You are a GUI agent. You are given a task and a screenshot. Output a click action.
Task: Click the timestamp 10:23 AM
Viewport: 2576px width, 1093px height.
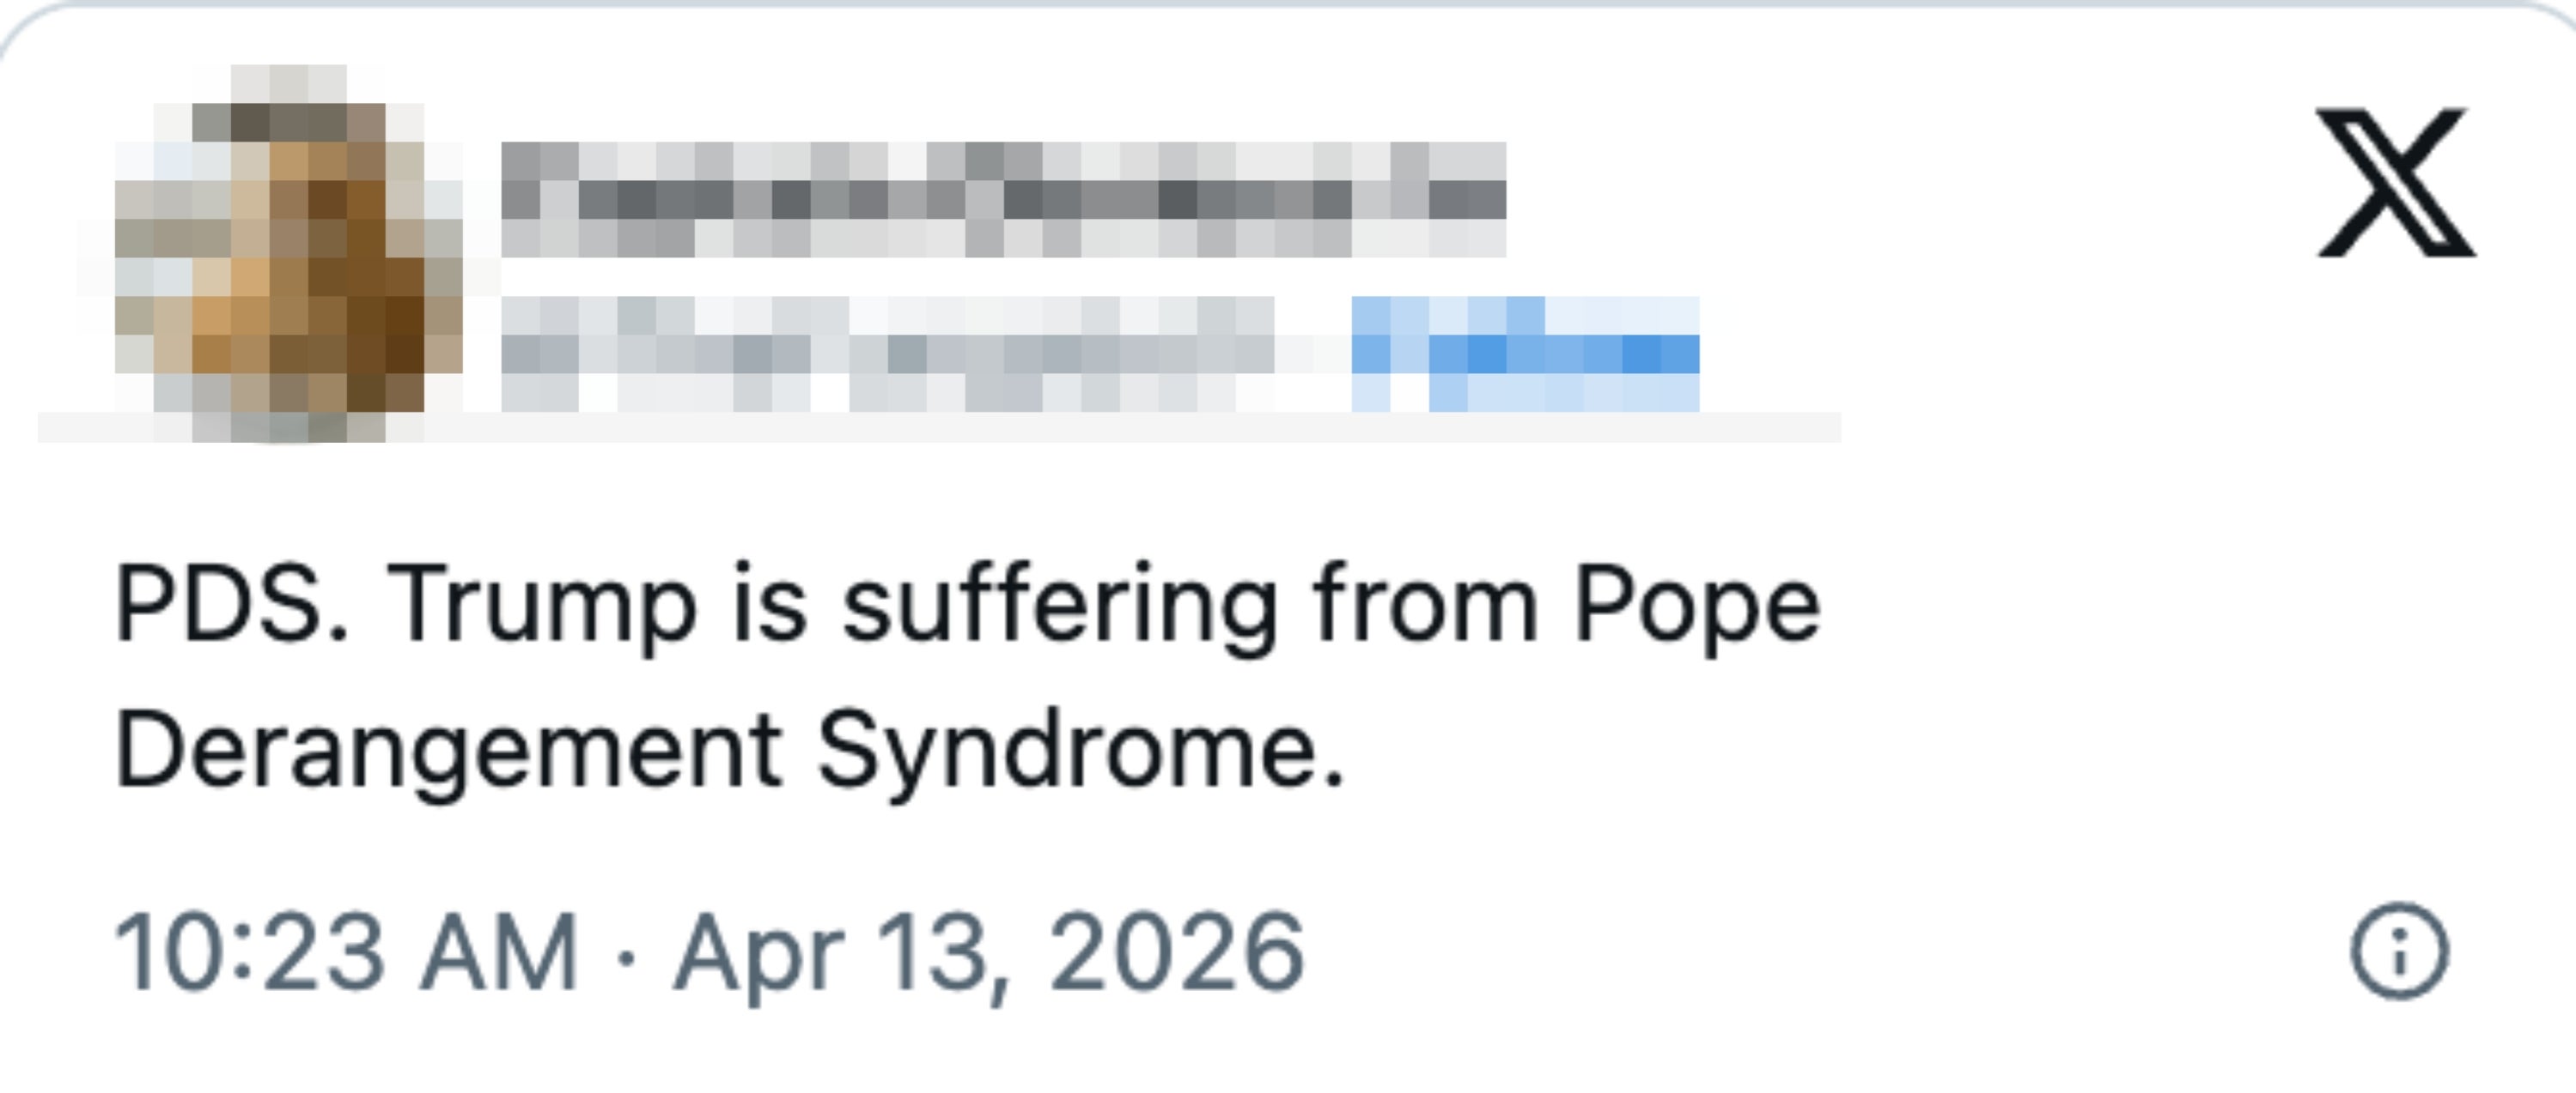tap(346, 953)
